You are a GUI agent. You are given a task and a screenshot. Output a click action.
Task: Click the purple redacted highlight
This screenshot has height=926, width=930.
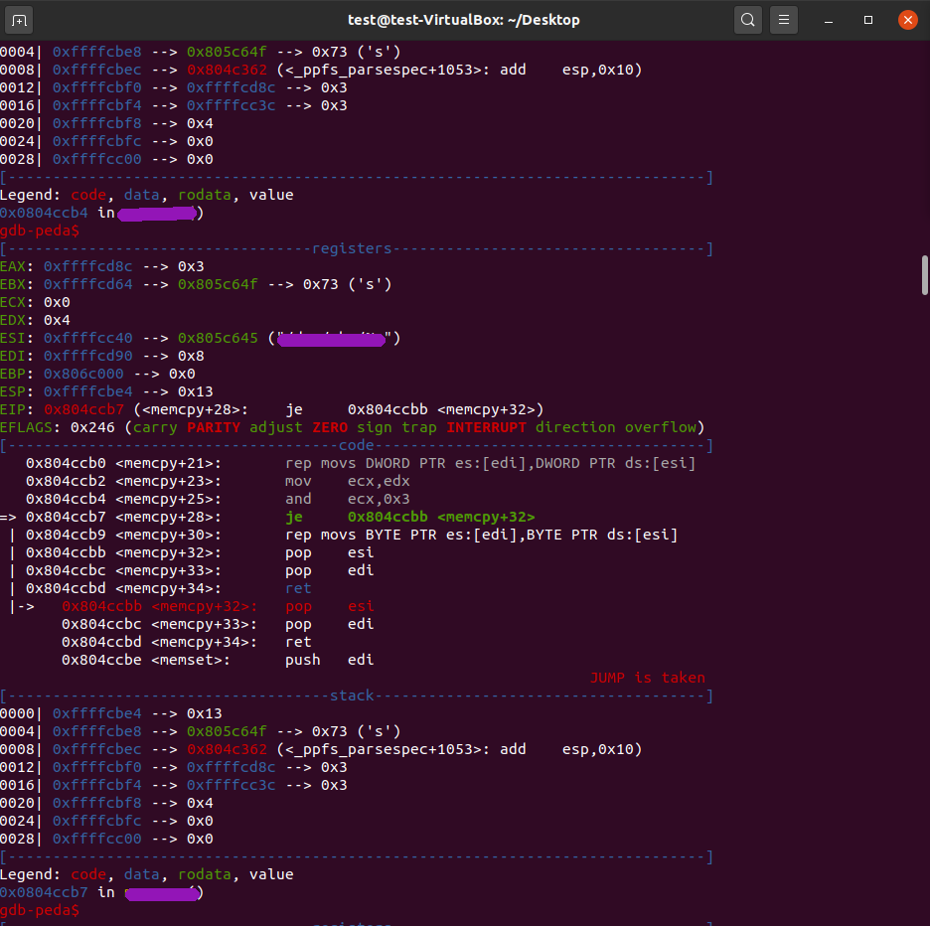[x=330, y=339]
